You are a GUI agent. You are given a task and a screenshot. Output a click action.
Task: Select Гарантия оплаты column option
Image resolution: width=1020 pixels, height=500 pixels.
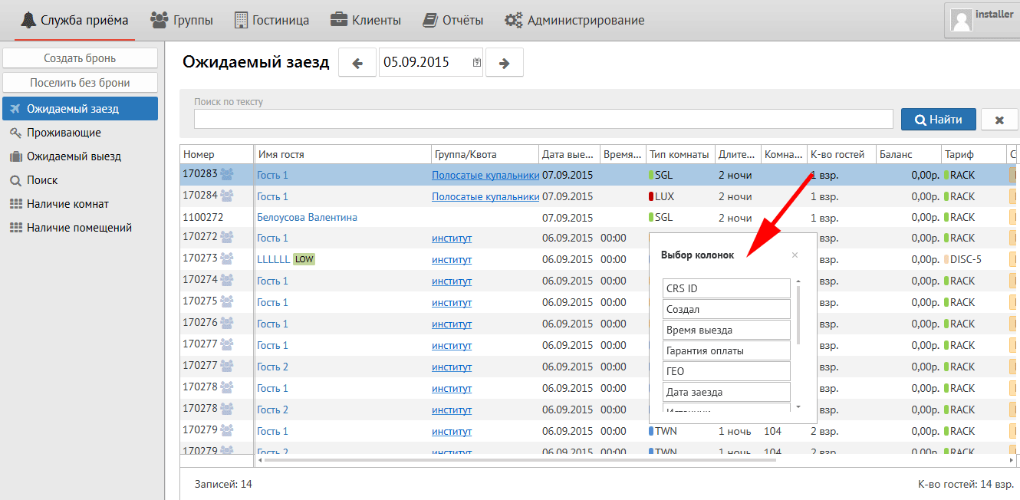pos(726,350)
